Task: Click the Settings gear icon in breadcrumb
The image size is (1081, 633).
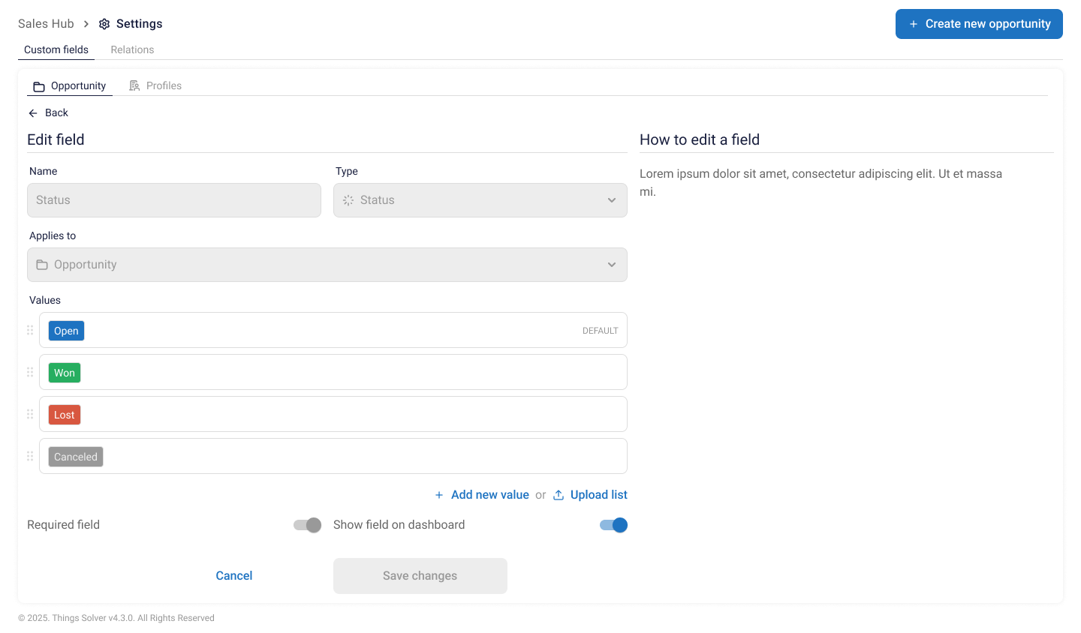Action: tap(104, 24)
